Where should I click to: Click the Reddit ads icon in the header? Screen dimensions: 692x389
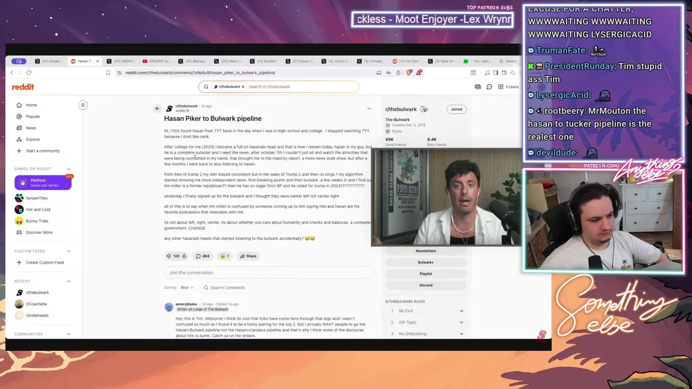click(478, 86)
